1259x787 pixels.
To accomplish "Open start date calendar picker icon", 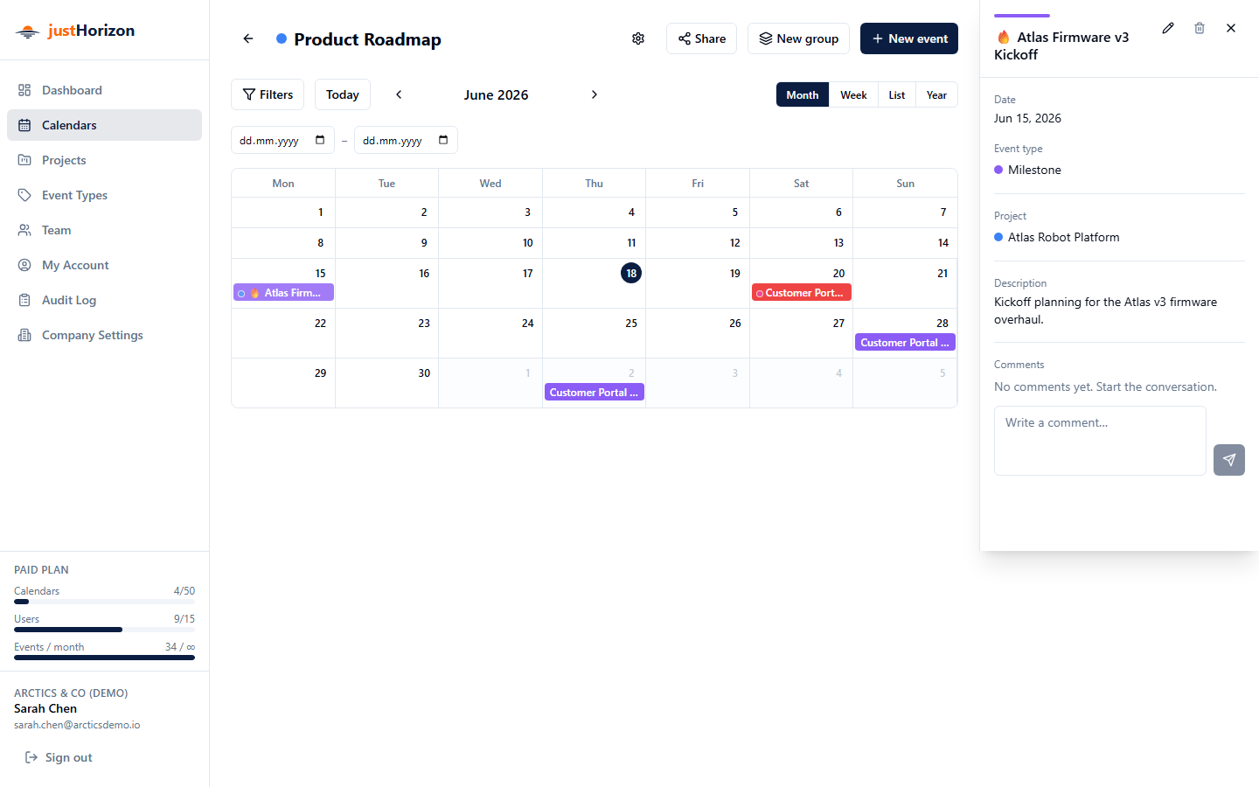I will pos(320,140).
